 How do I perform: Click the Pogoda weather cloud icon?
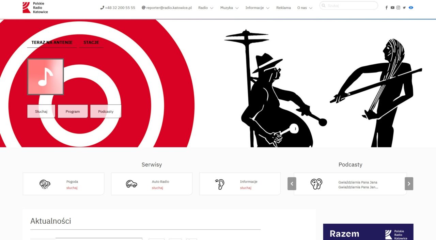point(45,184)
